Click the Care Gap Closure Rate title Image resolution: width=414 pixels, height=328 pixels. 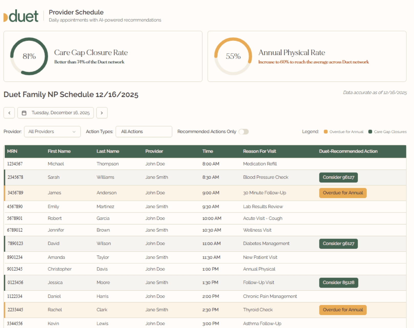pos(91,52)
